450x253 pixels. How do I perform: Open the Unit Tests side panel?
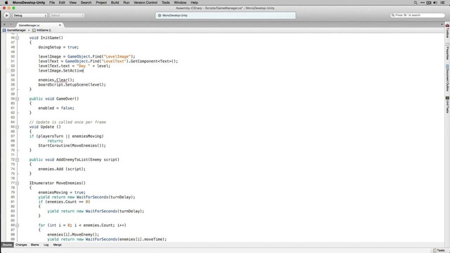447,105
